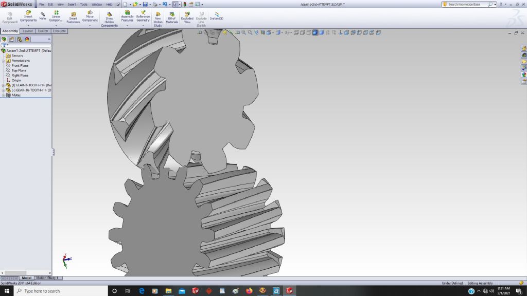Click the Windows taskbar search box
Viewport: 527px width, 296px height.
click(61, 291)
